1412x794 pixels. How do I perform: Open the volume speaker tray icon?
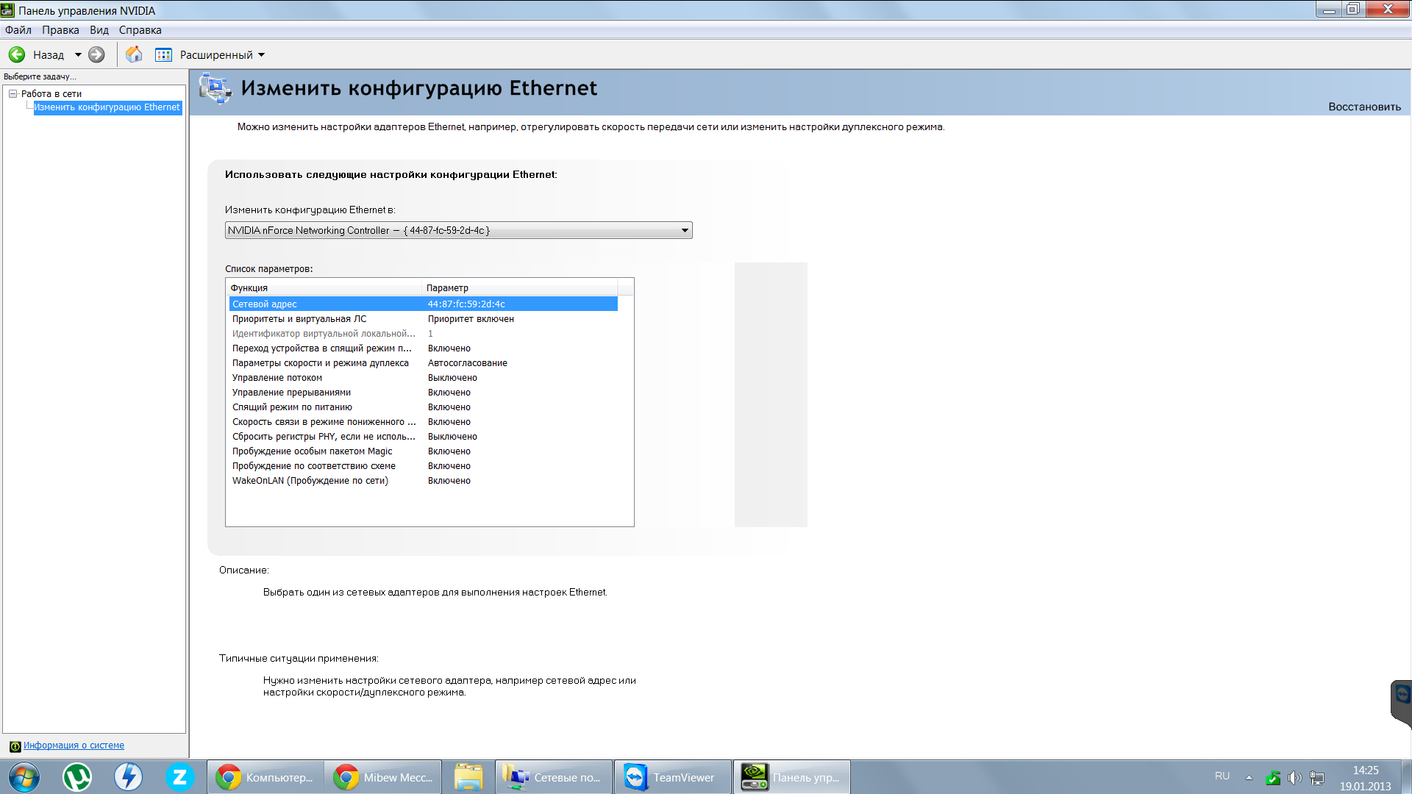coord(1295,778)
